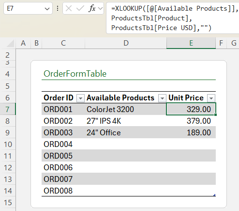Click the Order ID header cell

(63, 97)
